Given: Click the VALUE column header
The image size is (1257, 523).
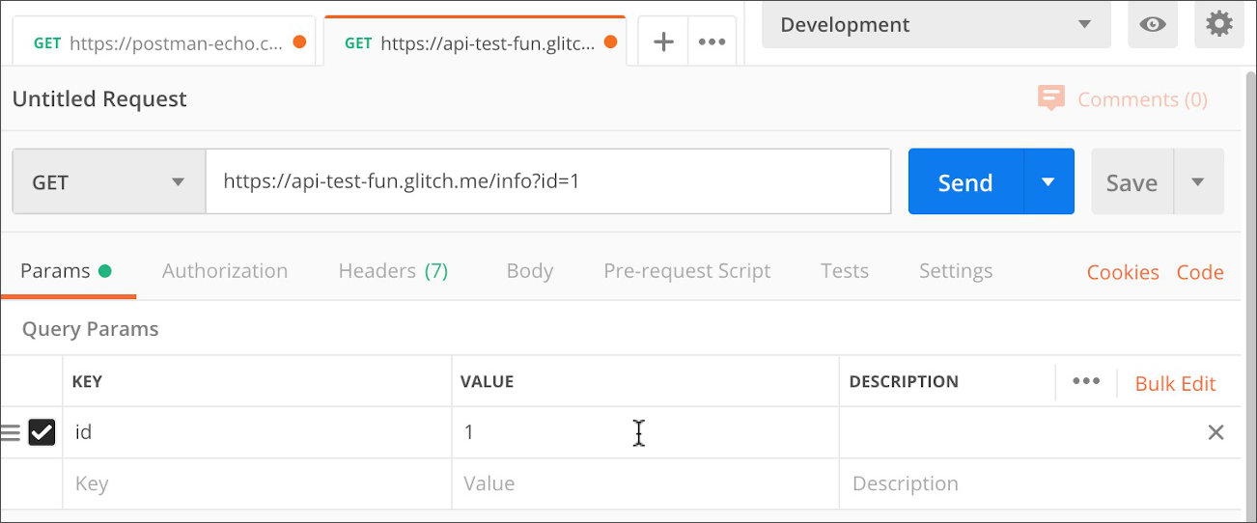Looking at the screenshot, I should [x=487, y=382].
